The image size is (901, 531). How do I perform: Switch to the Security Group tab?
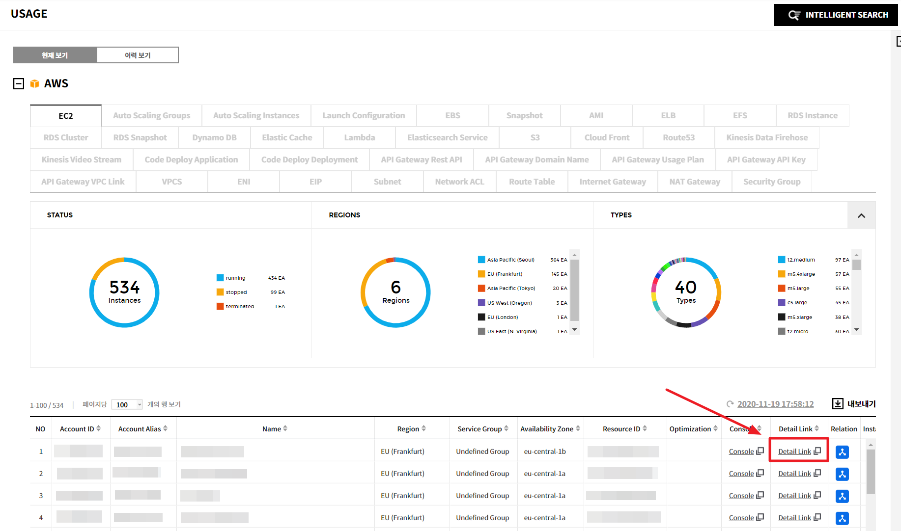tap(771, 182)
